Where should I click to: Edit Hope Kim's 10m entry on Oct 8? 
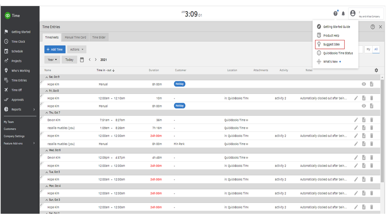coord(356,98)
